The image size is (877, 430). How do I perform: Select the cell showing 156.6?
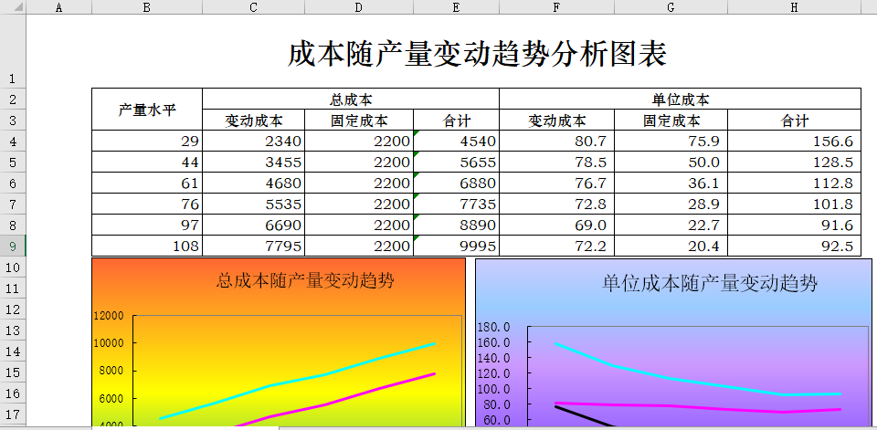point(794,141)
